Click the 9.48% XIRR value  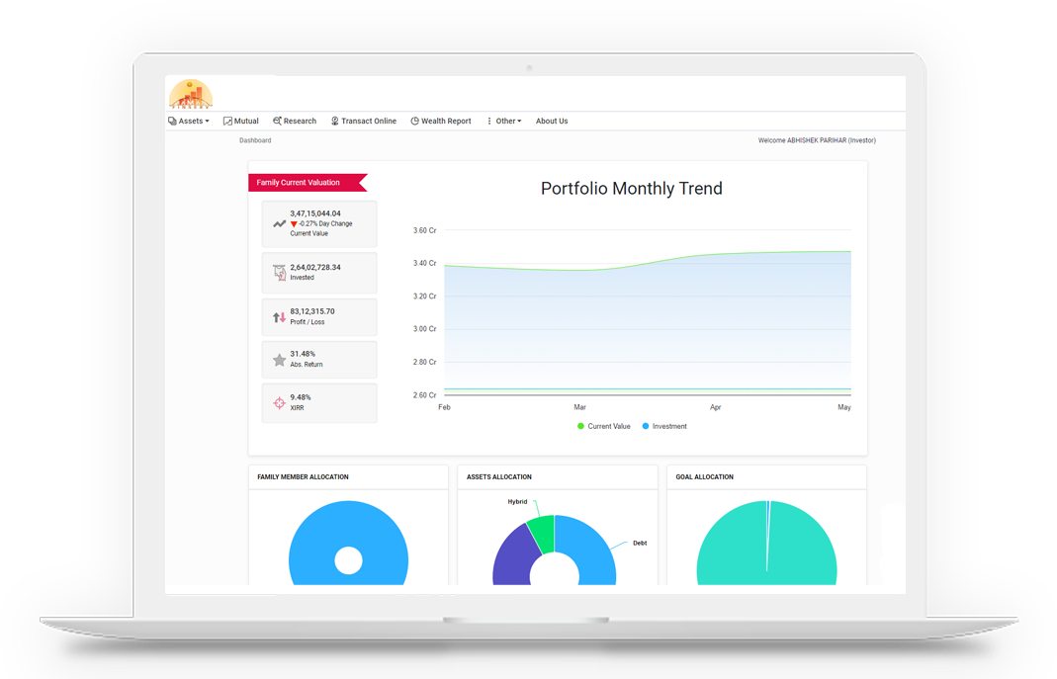click(x=301, y=397)
